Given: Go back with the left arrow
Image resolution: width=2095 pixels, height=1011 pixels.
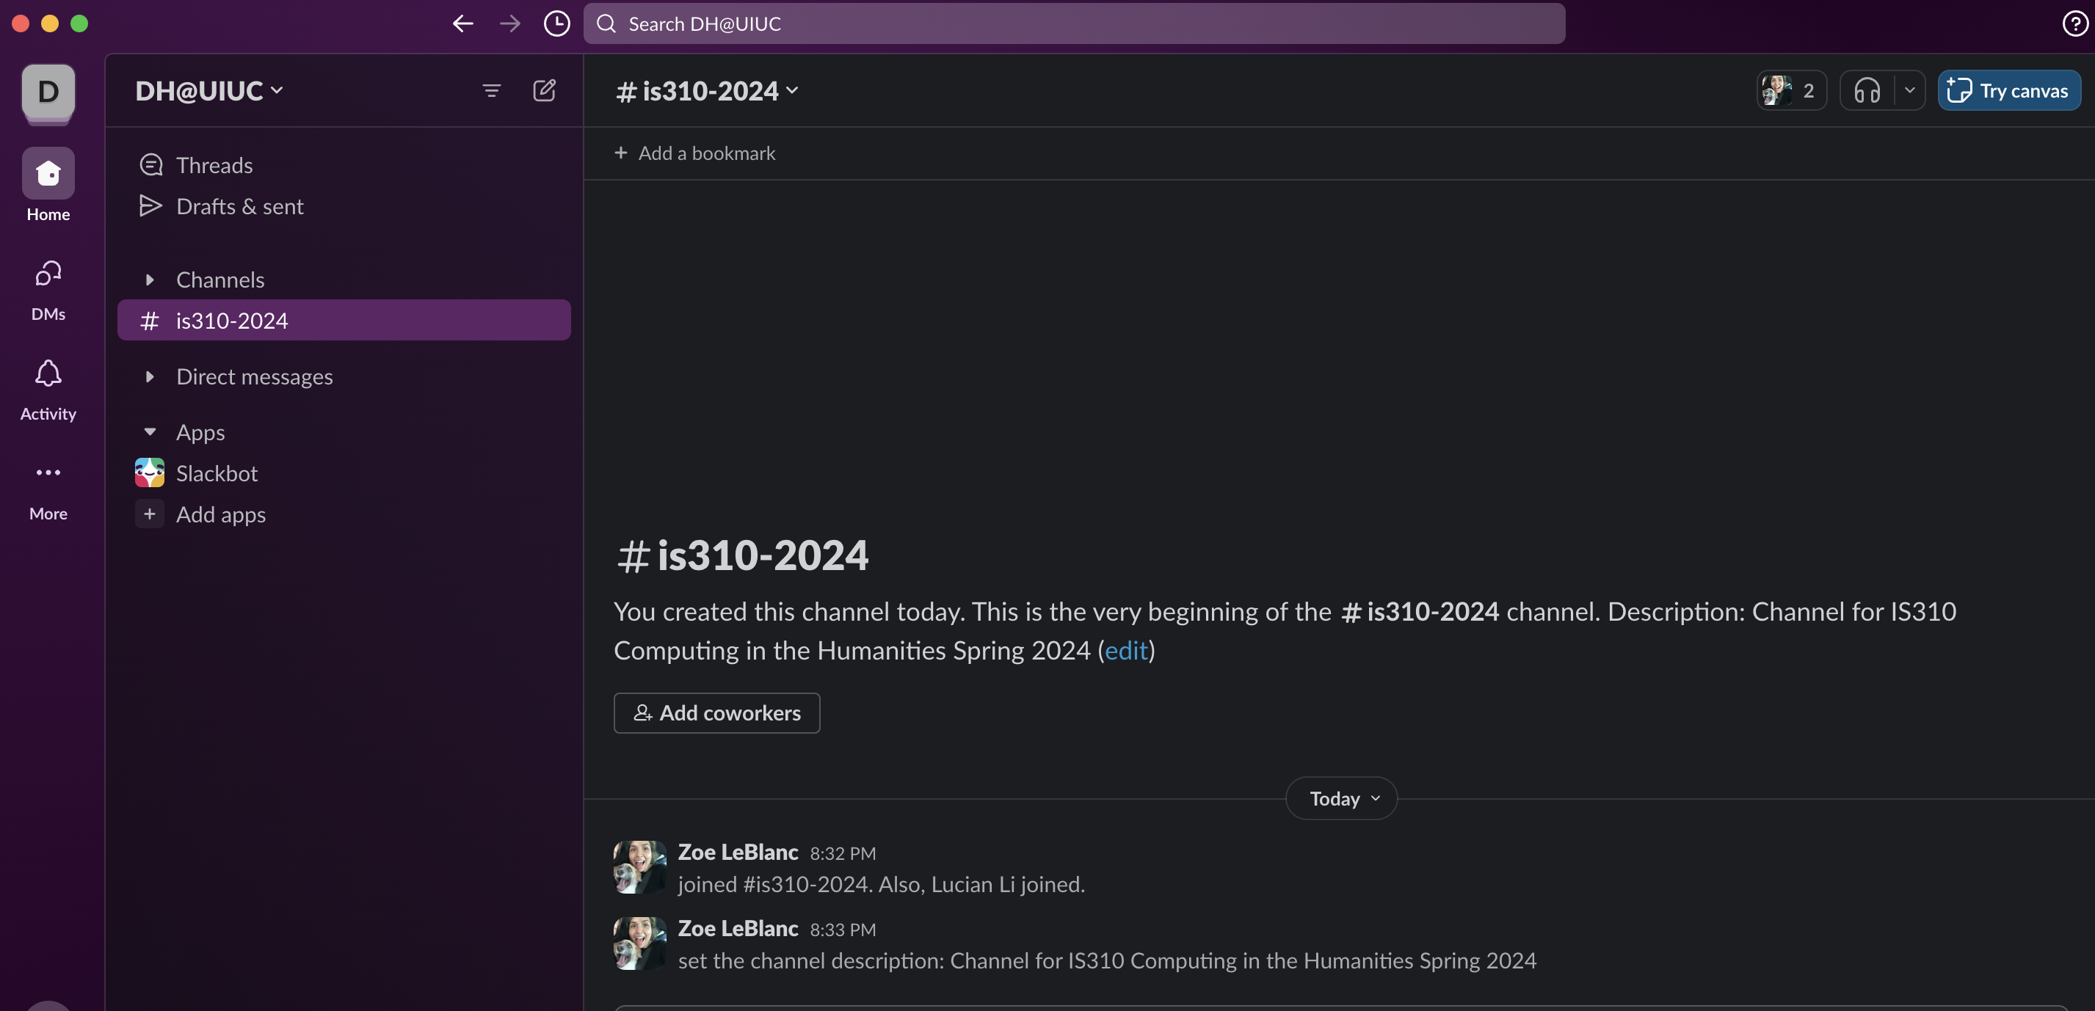Looking at the screenshot, I should click(462, 23).
